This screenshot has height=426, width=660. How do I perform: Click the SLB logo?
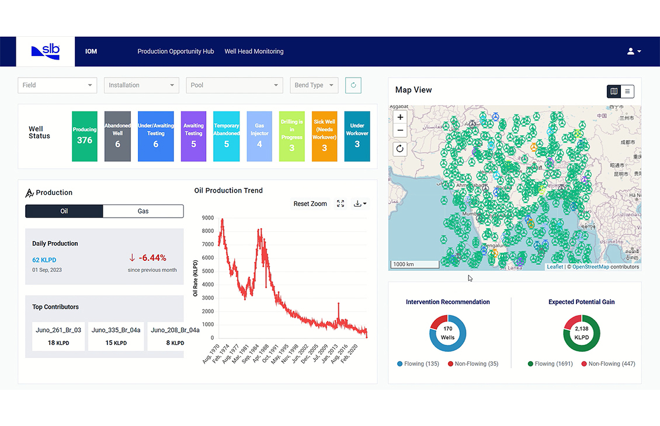pos(46,51)
